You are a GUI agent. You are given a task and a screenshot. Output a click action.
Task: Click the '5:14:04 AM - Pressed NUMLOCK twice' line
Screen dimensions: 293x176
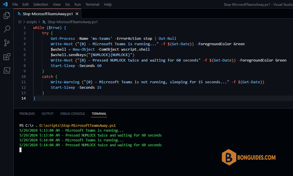pyautogui.click(x=90, y=145)
